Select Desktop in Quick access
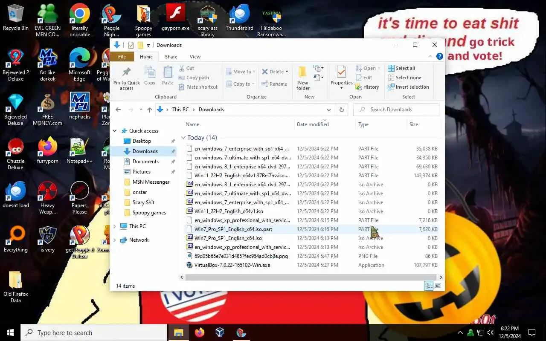 (142, 141)
